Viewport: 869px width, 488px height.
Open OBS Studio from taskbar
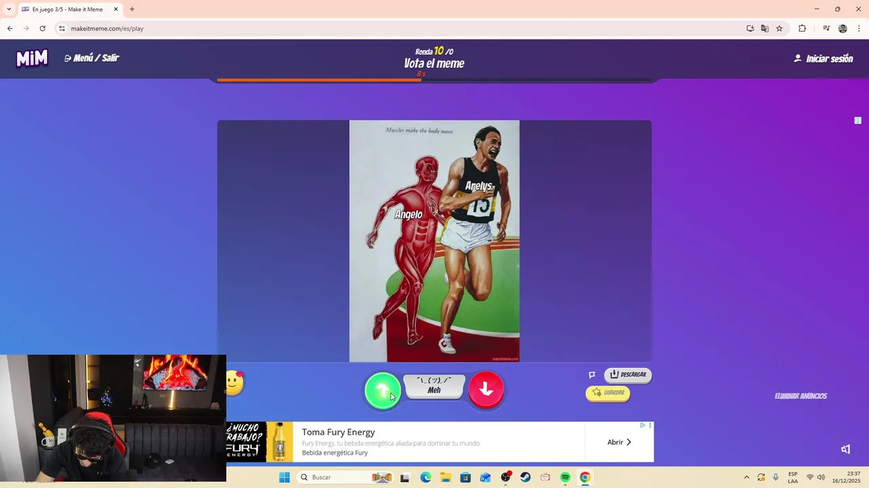point(506,478)
